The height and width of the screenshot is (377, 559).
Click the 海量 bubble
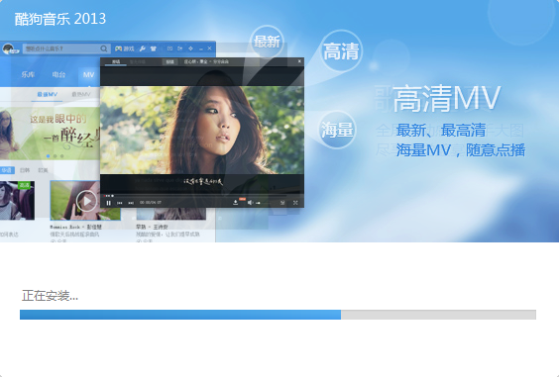(x=337, y=130)
